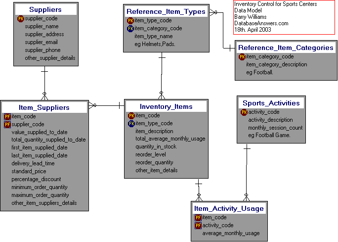Click the PK icon beside item_code in Inventory_Items

click(131, 116)
